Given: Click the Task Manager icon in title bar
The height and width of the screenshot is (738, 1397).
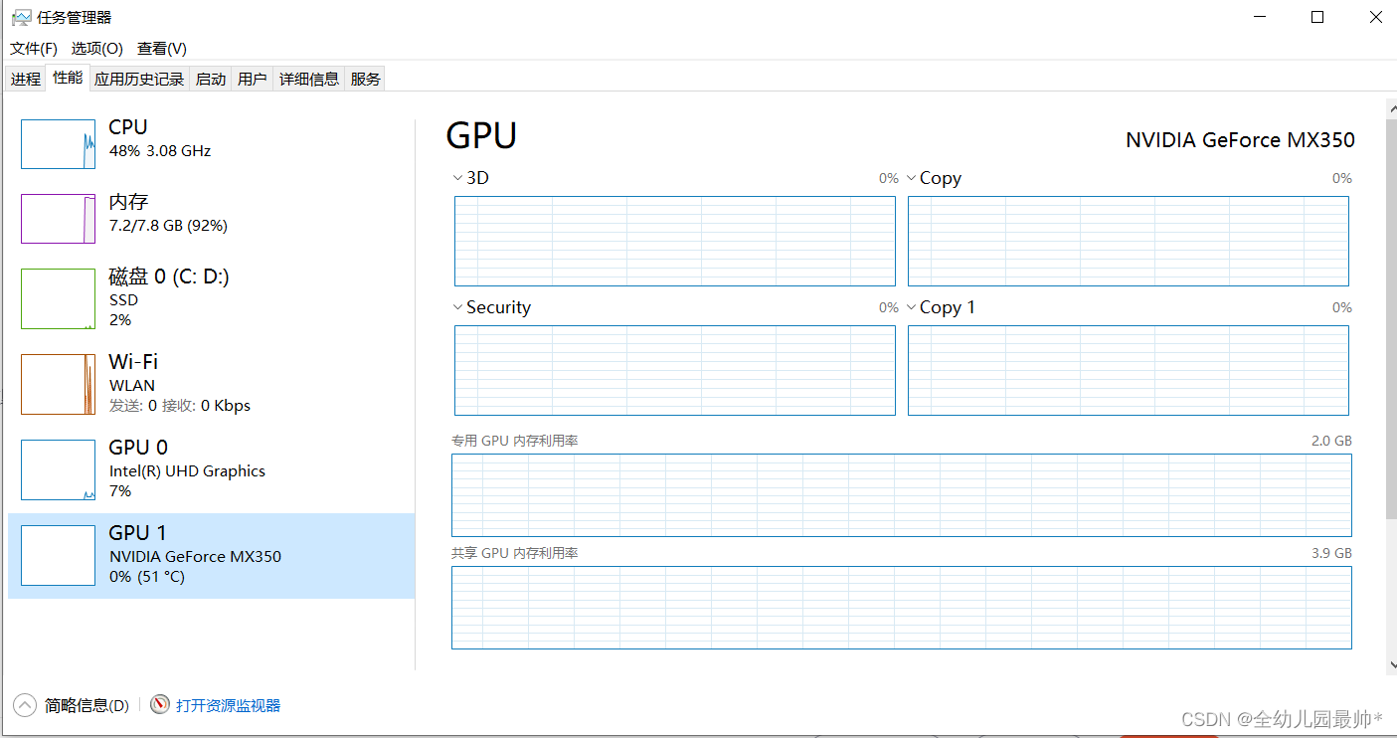Looking at the screenshot, I should pyautogui.click(x=20, y=16).
